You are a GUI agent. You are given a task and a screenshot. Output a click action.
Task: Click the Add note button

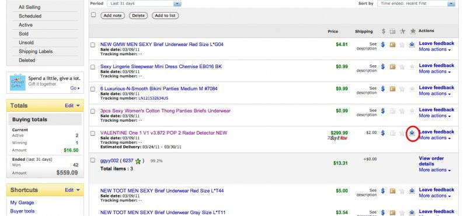coord(113,16)
